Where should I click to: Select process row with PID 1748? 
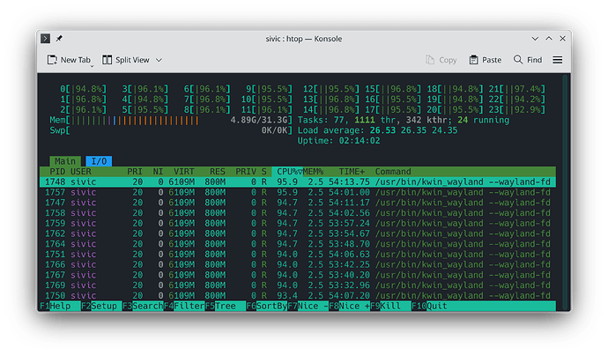[298, 181]
